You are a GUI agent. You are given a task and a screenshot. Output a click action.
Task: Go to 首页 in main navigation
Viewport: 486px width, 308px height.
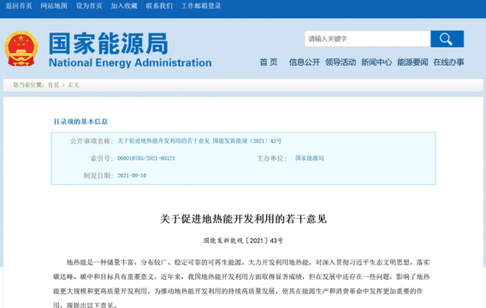coord(269,62)
